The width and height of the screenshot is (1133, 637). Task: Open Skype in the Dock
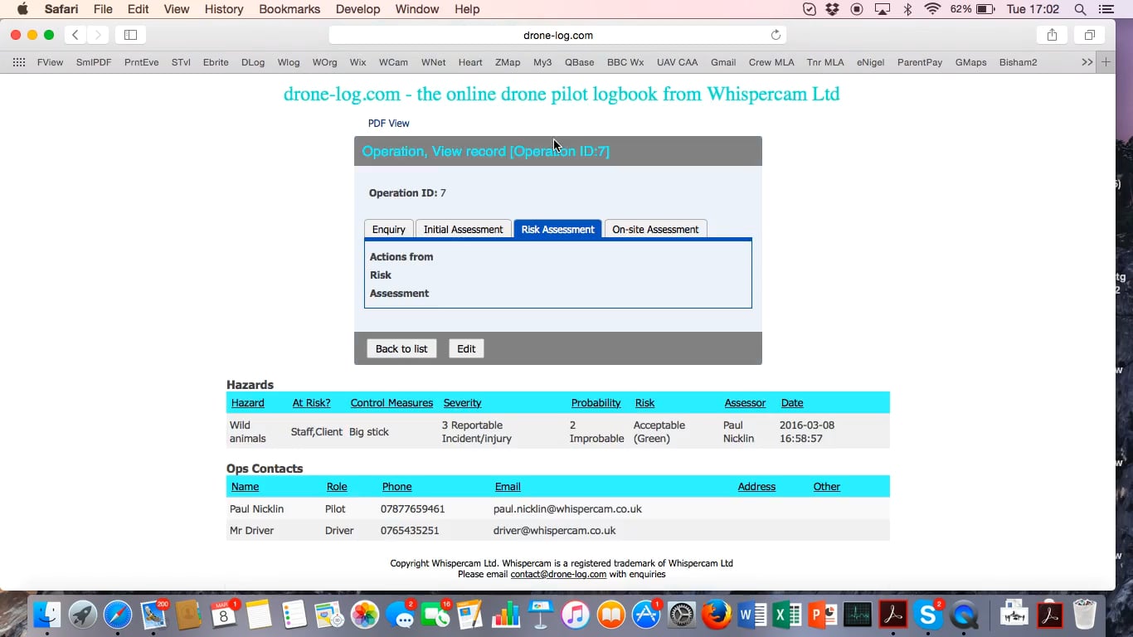[928, 615]
